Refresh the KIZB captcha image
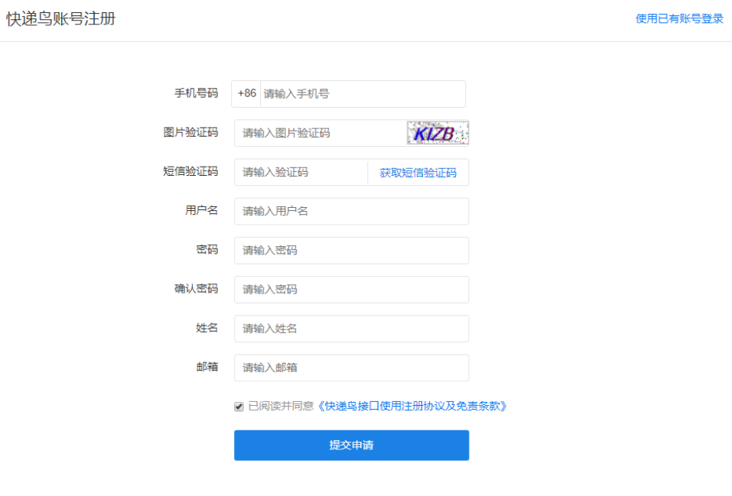Screen dimensions: 732x496 coord(438,133)
